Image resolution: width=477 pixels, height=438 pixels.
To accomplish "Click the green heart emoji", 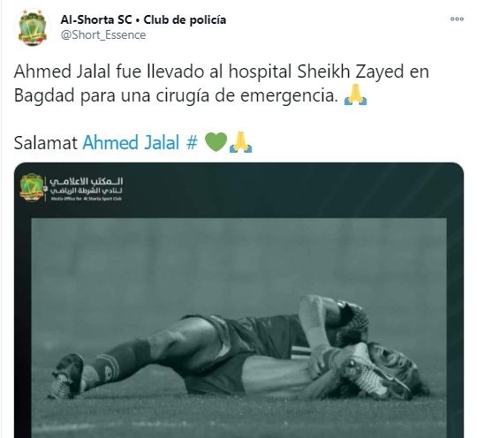I will point(216,142).
